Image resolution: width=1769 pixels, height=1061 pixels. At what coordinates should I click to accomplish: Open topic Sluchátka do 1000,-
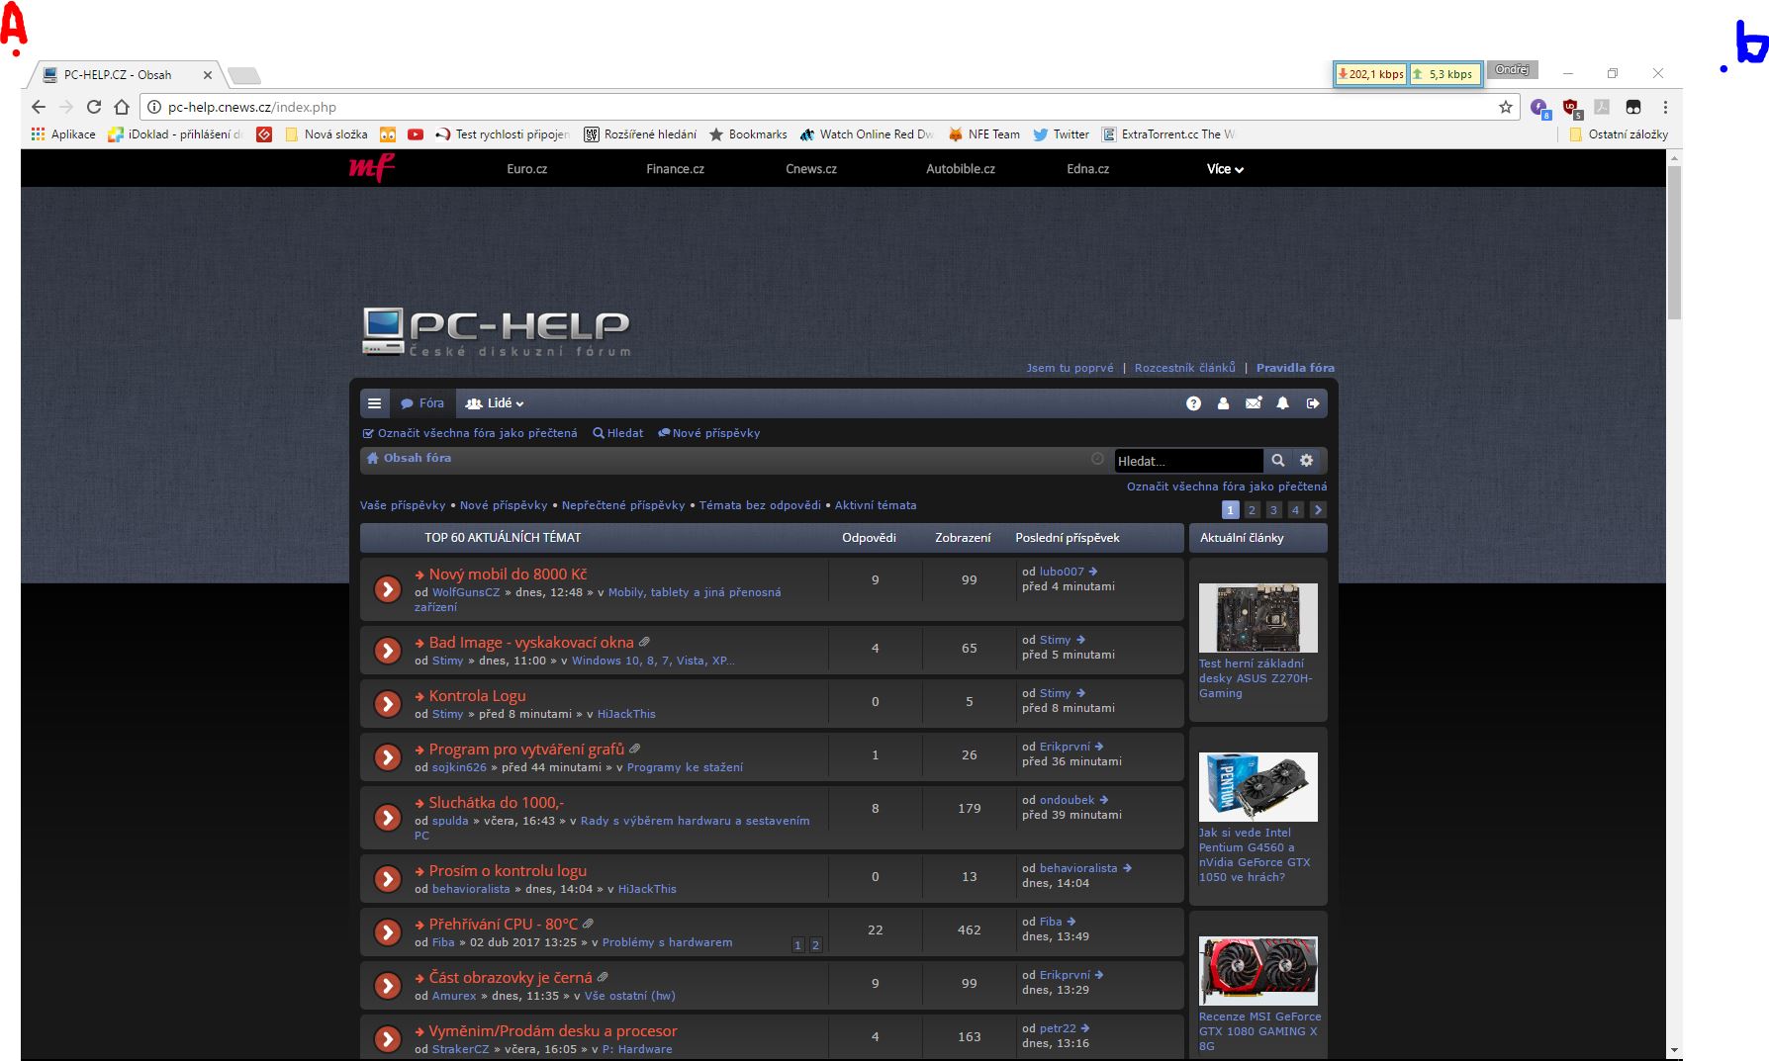[x=497, y=803]
